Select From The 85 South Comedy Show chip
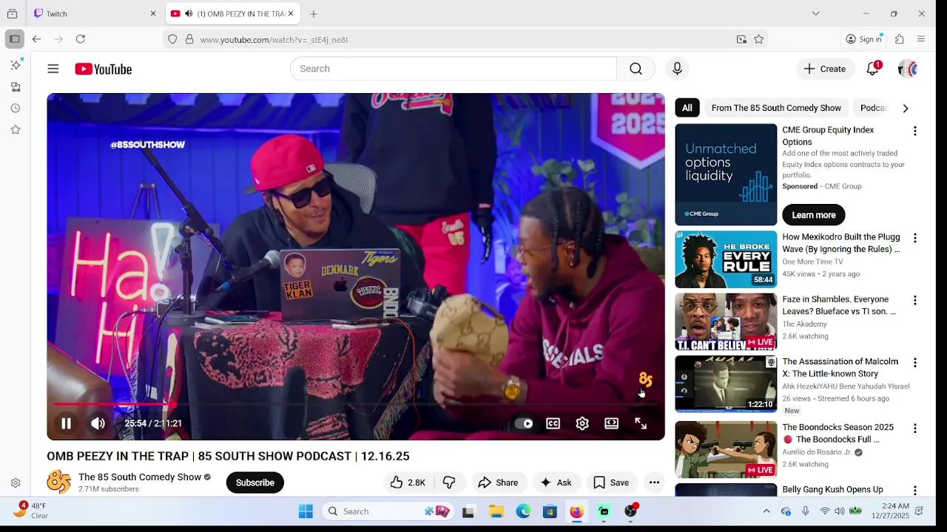Image resolution: width=947 pixels, height=532 pixels. pyautogui.click(x=776, y=108)
